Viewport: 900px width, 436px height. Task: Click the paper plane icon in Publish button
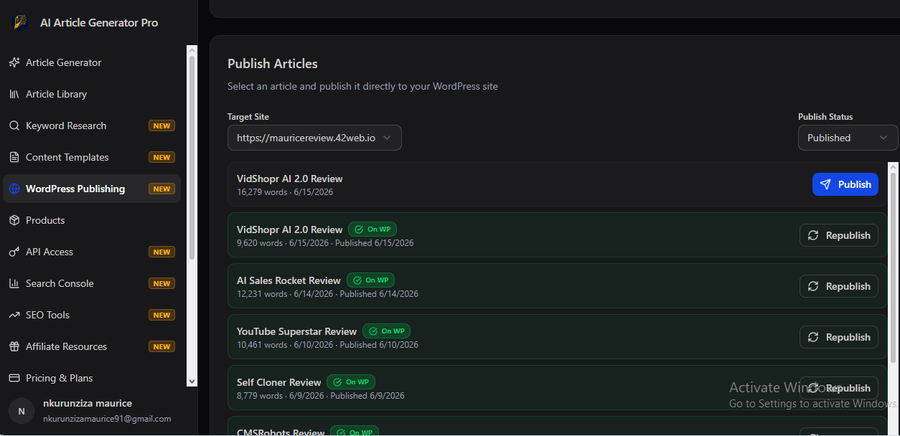click(825, 184)
